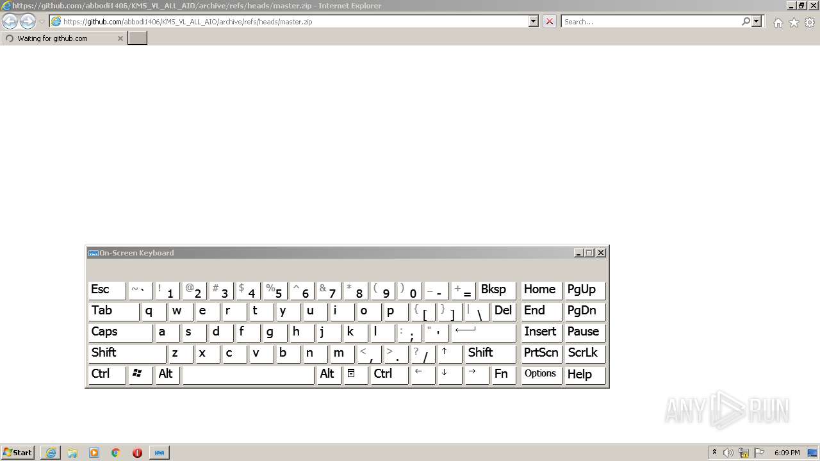820x461 pixels.
Task: Open the volume speaker tray icon
Action: (x=728, y=453)
